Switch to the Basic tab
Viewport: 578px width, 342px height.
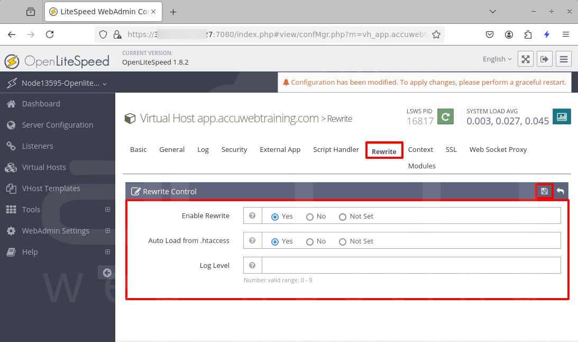[x=138, y=149]
